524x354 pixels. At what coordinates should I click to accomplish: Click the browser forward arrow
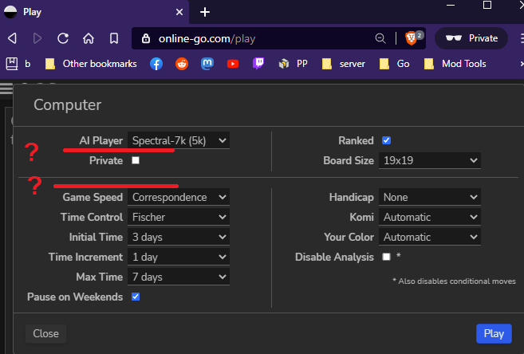coord(37,38)
